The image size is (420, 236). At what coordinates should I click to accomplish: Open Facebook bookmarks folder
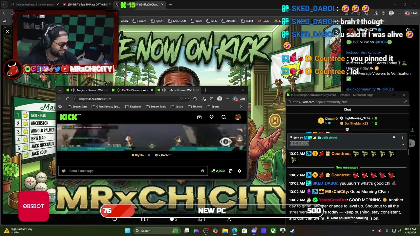[133, 107]
